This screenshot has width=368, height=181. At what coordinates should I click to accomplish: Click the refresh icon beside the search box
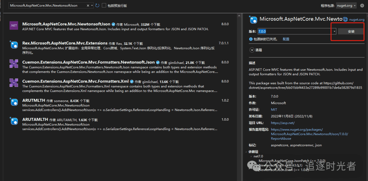coord(97,5)
